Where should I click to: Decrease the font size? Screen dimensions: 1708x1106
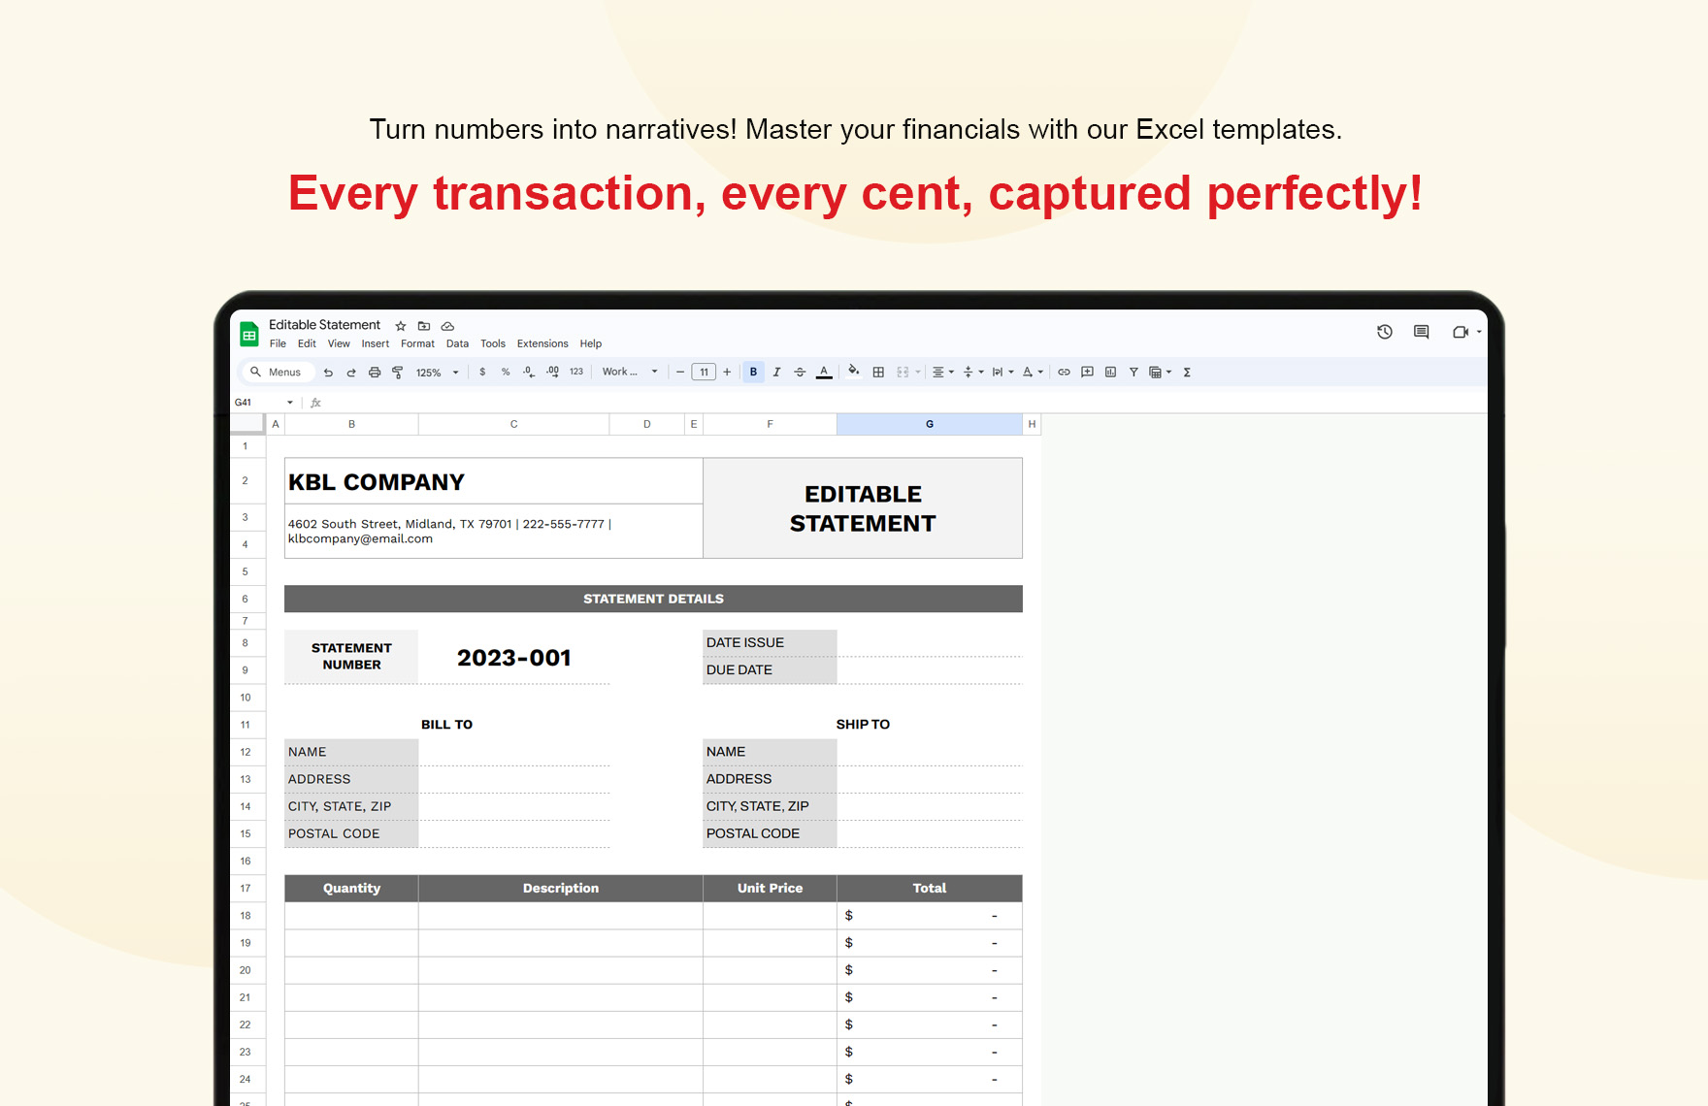(x=680, y=373)
